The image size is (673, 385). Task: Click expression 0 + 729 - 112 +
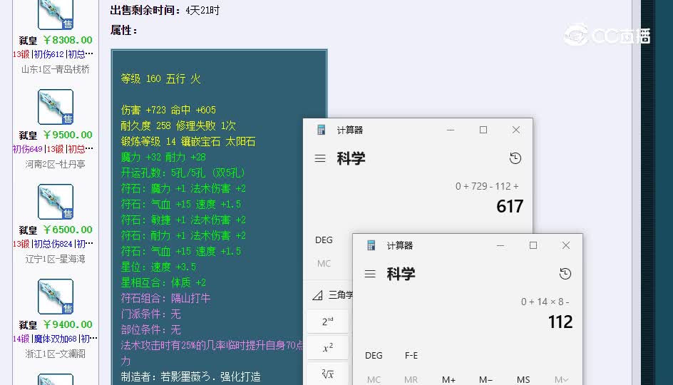pyautogui.click(x=487, y=186)
